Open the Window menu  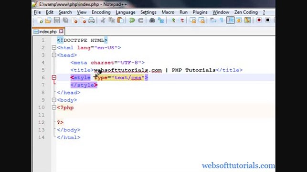[x=221, y=12]
